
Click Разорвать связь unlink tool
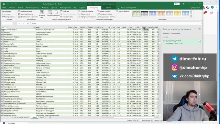(x=66, y=17)
